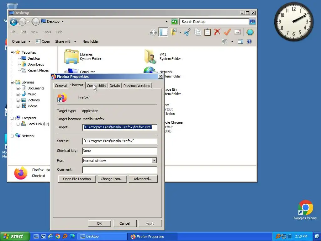Image resolution: width=321 pixels, height=241 pixels.
Task: Click the Paste clipboard icon
Action: (x=208, y=32)
